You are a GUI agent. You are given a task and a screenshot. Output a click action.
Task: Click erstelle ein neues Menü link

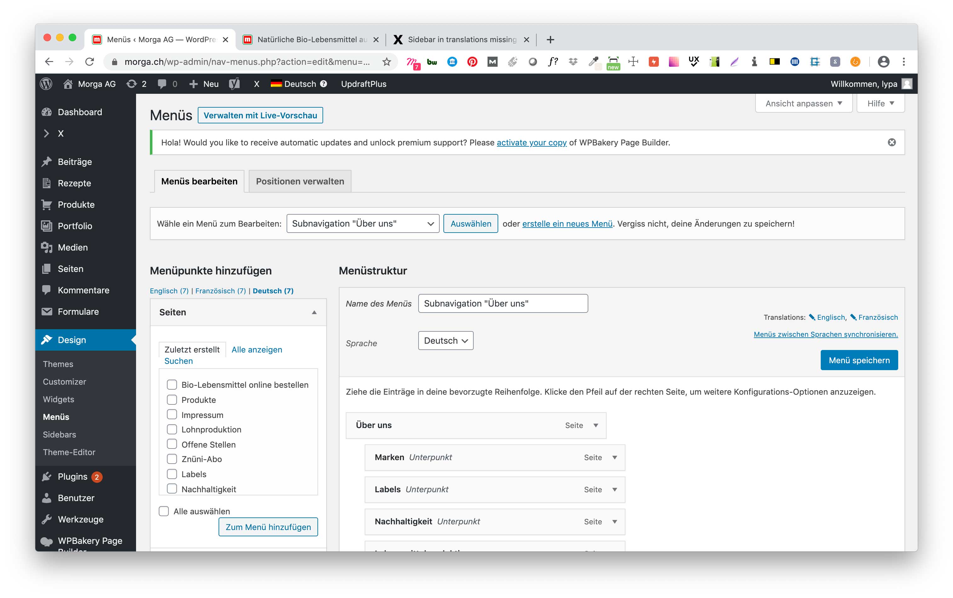(x=567, y=223)
